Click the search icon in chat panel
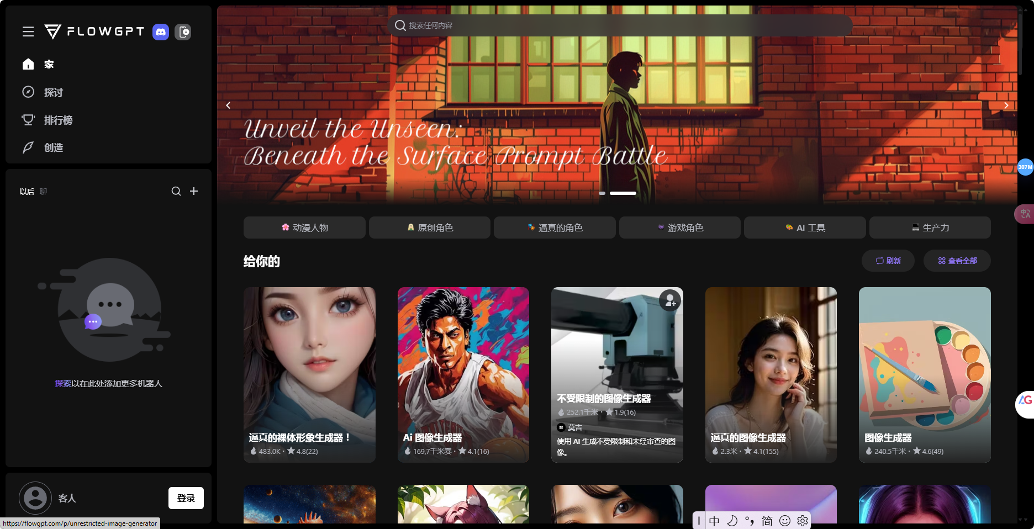 (176, 191)
